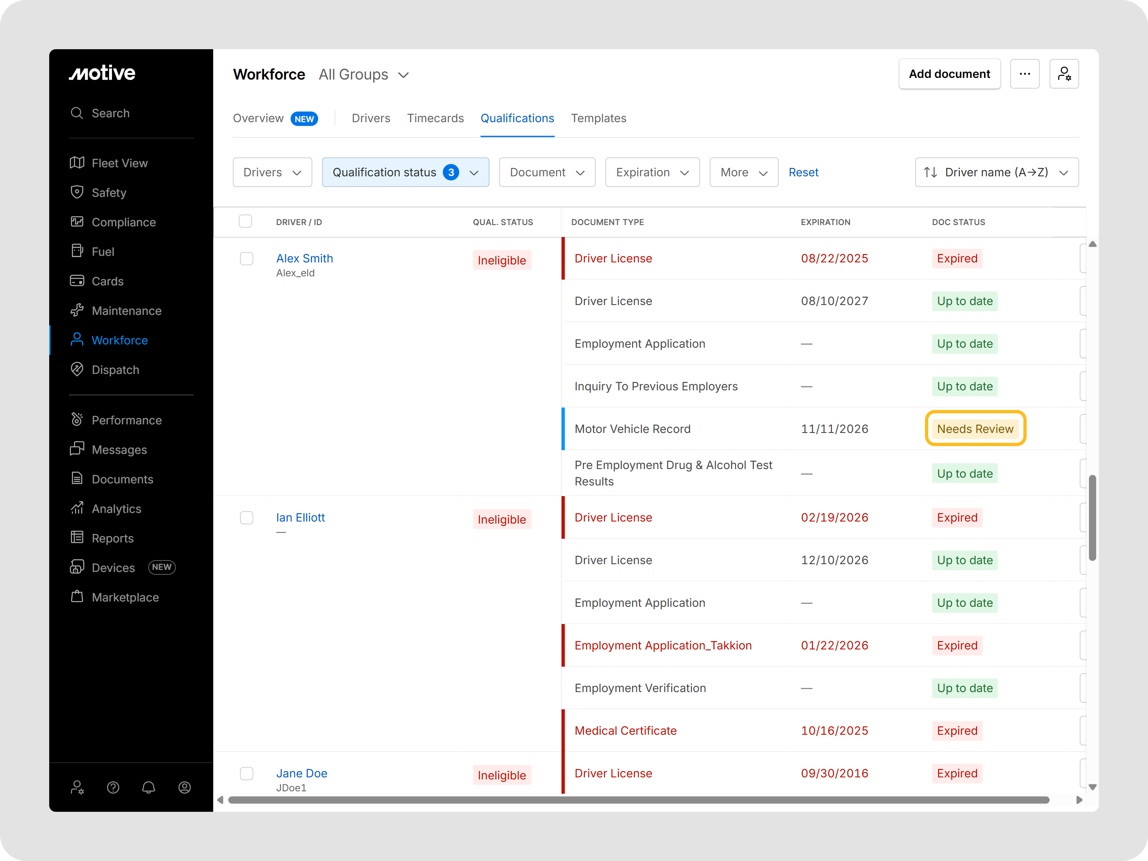Click the Add document button
This screenshot has width=1148, height=861.
tap(949, 74)
